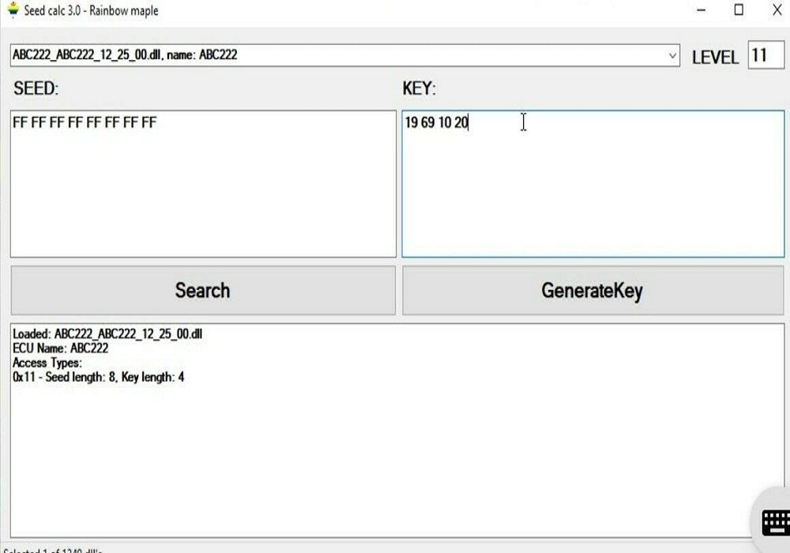
Task: Maximize the Seed calc window
Action: pos(739,10)
